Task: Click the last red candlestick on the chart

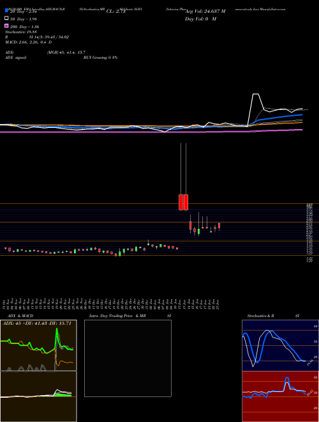Action: click(x=219, y=225)
